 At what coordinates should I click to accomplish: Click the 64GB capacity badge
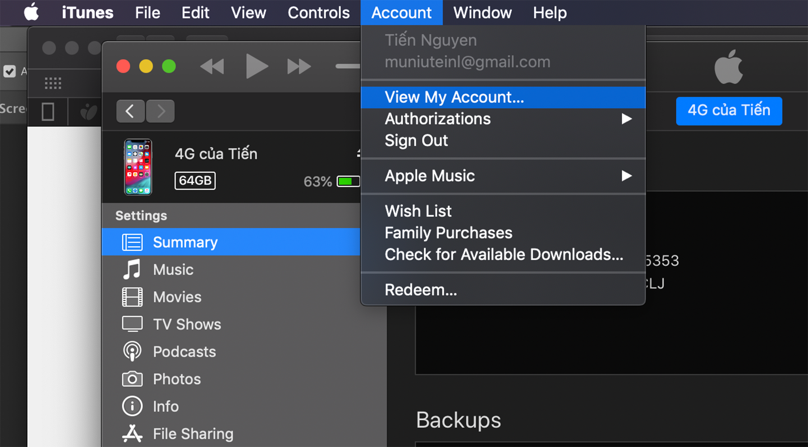tap(195, 181)
